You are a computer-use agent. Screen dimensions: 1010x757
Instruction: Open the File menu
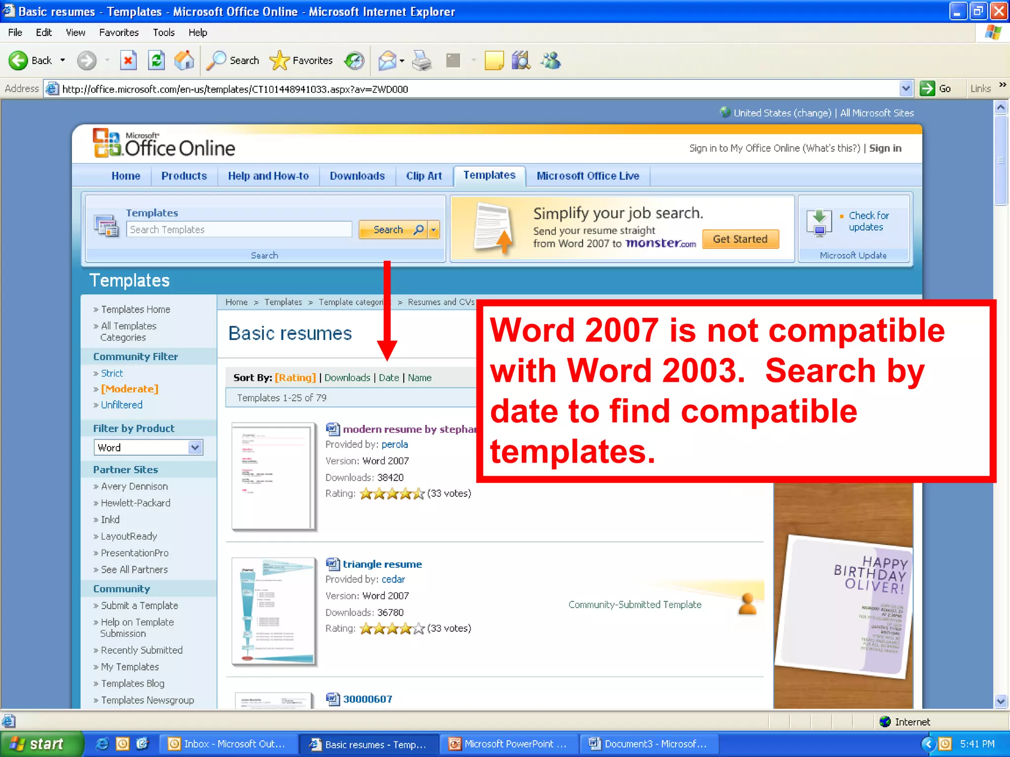[x=15, y=33]
